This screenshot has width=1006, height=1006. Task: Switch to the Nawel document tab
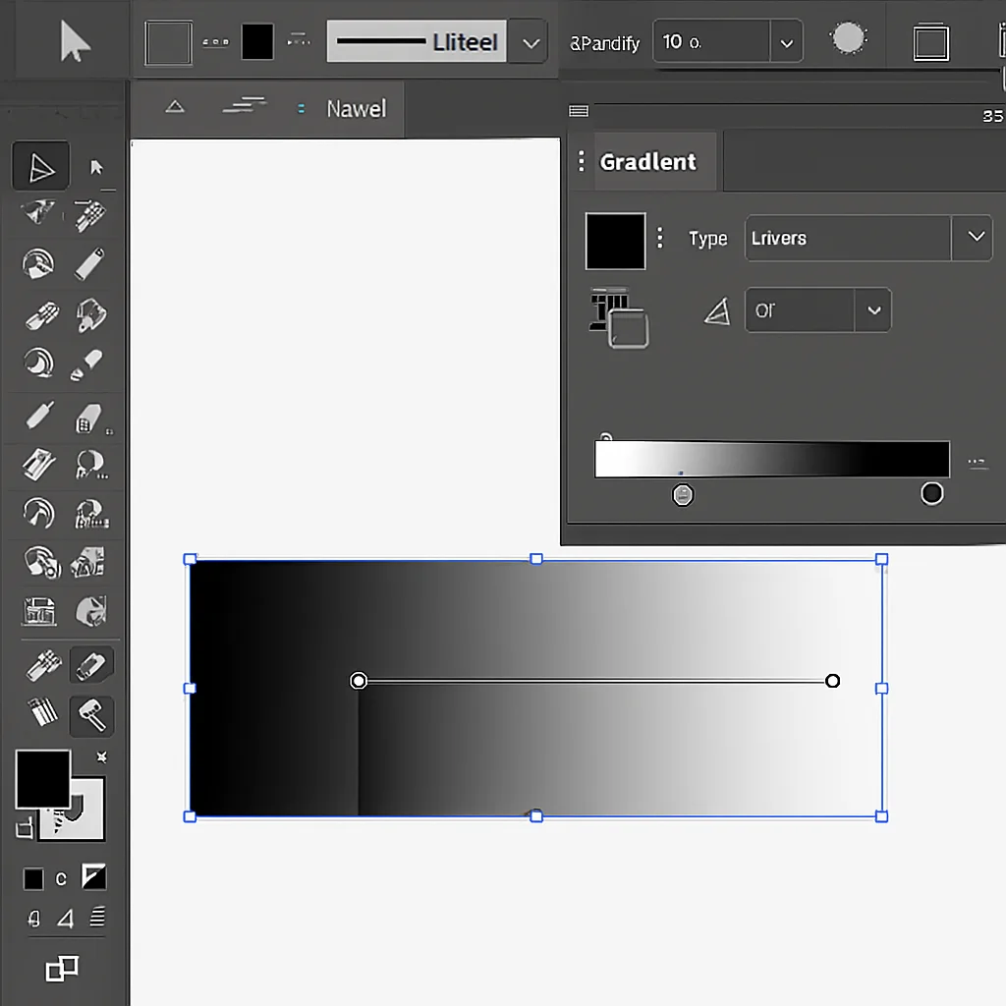(356, 108)
